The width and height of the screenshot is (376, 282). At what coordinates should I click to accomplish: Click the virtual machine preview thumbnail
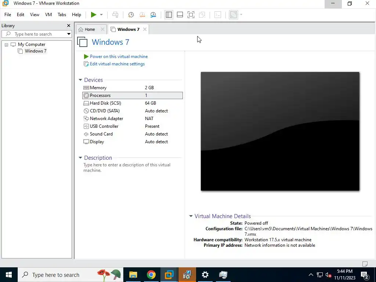(x=280, y=131)
